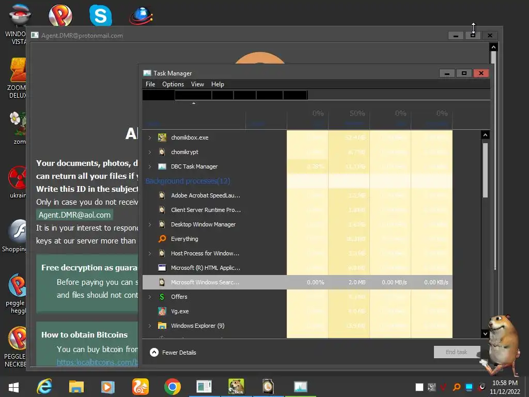Open the Options menu in Task Manager

pyautogui.click(x=173, y=84)
